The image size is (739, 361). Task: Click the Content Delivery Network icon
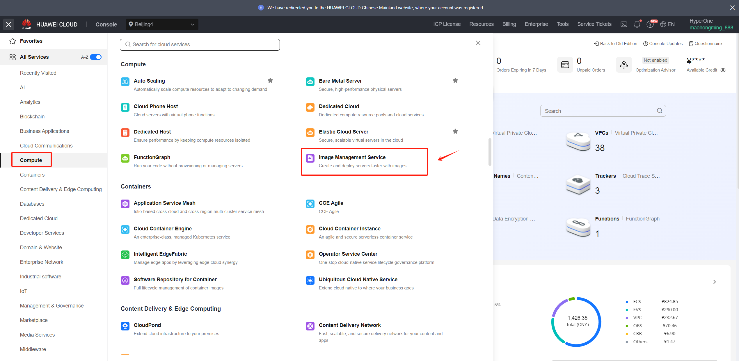[310, 326]
